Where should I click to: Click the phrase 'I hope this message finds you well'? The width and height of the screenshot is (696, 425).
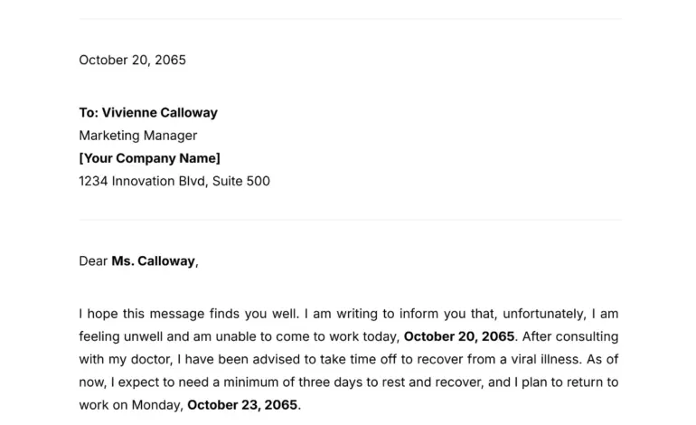[x=188, y=314]
